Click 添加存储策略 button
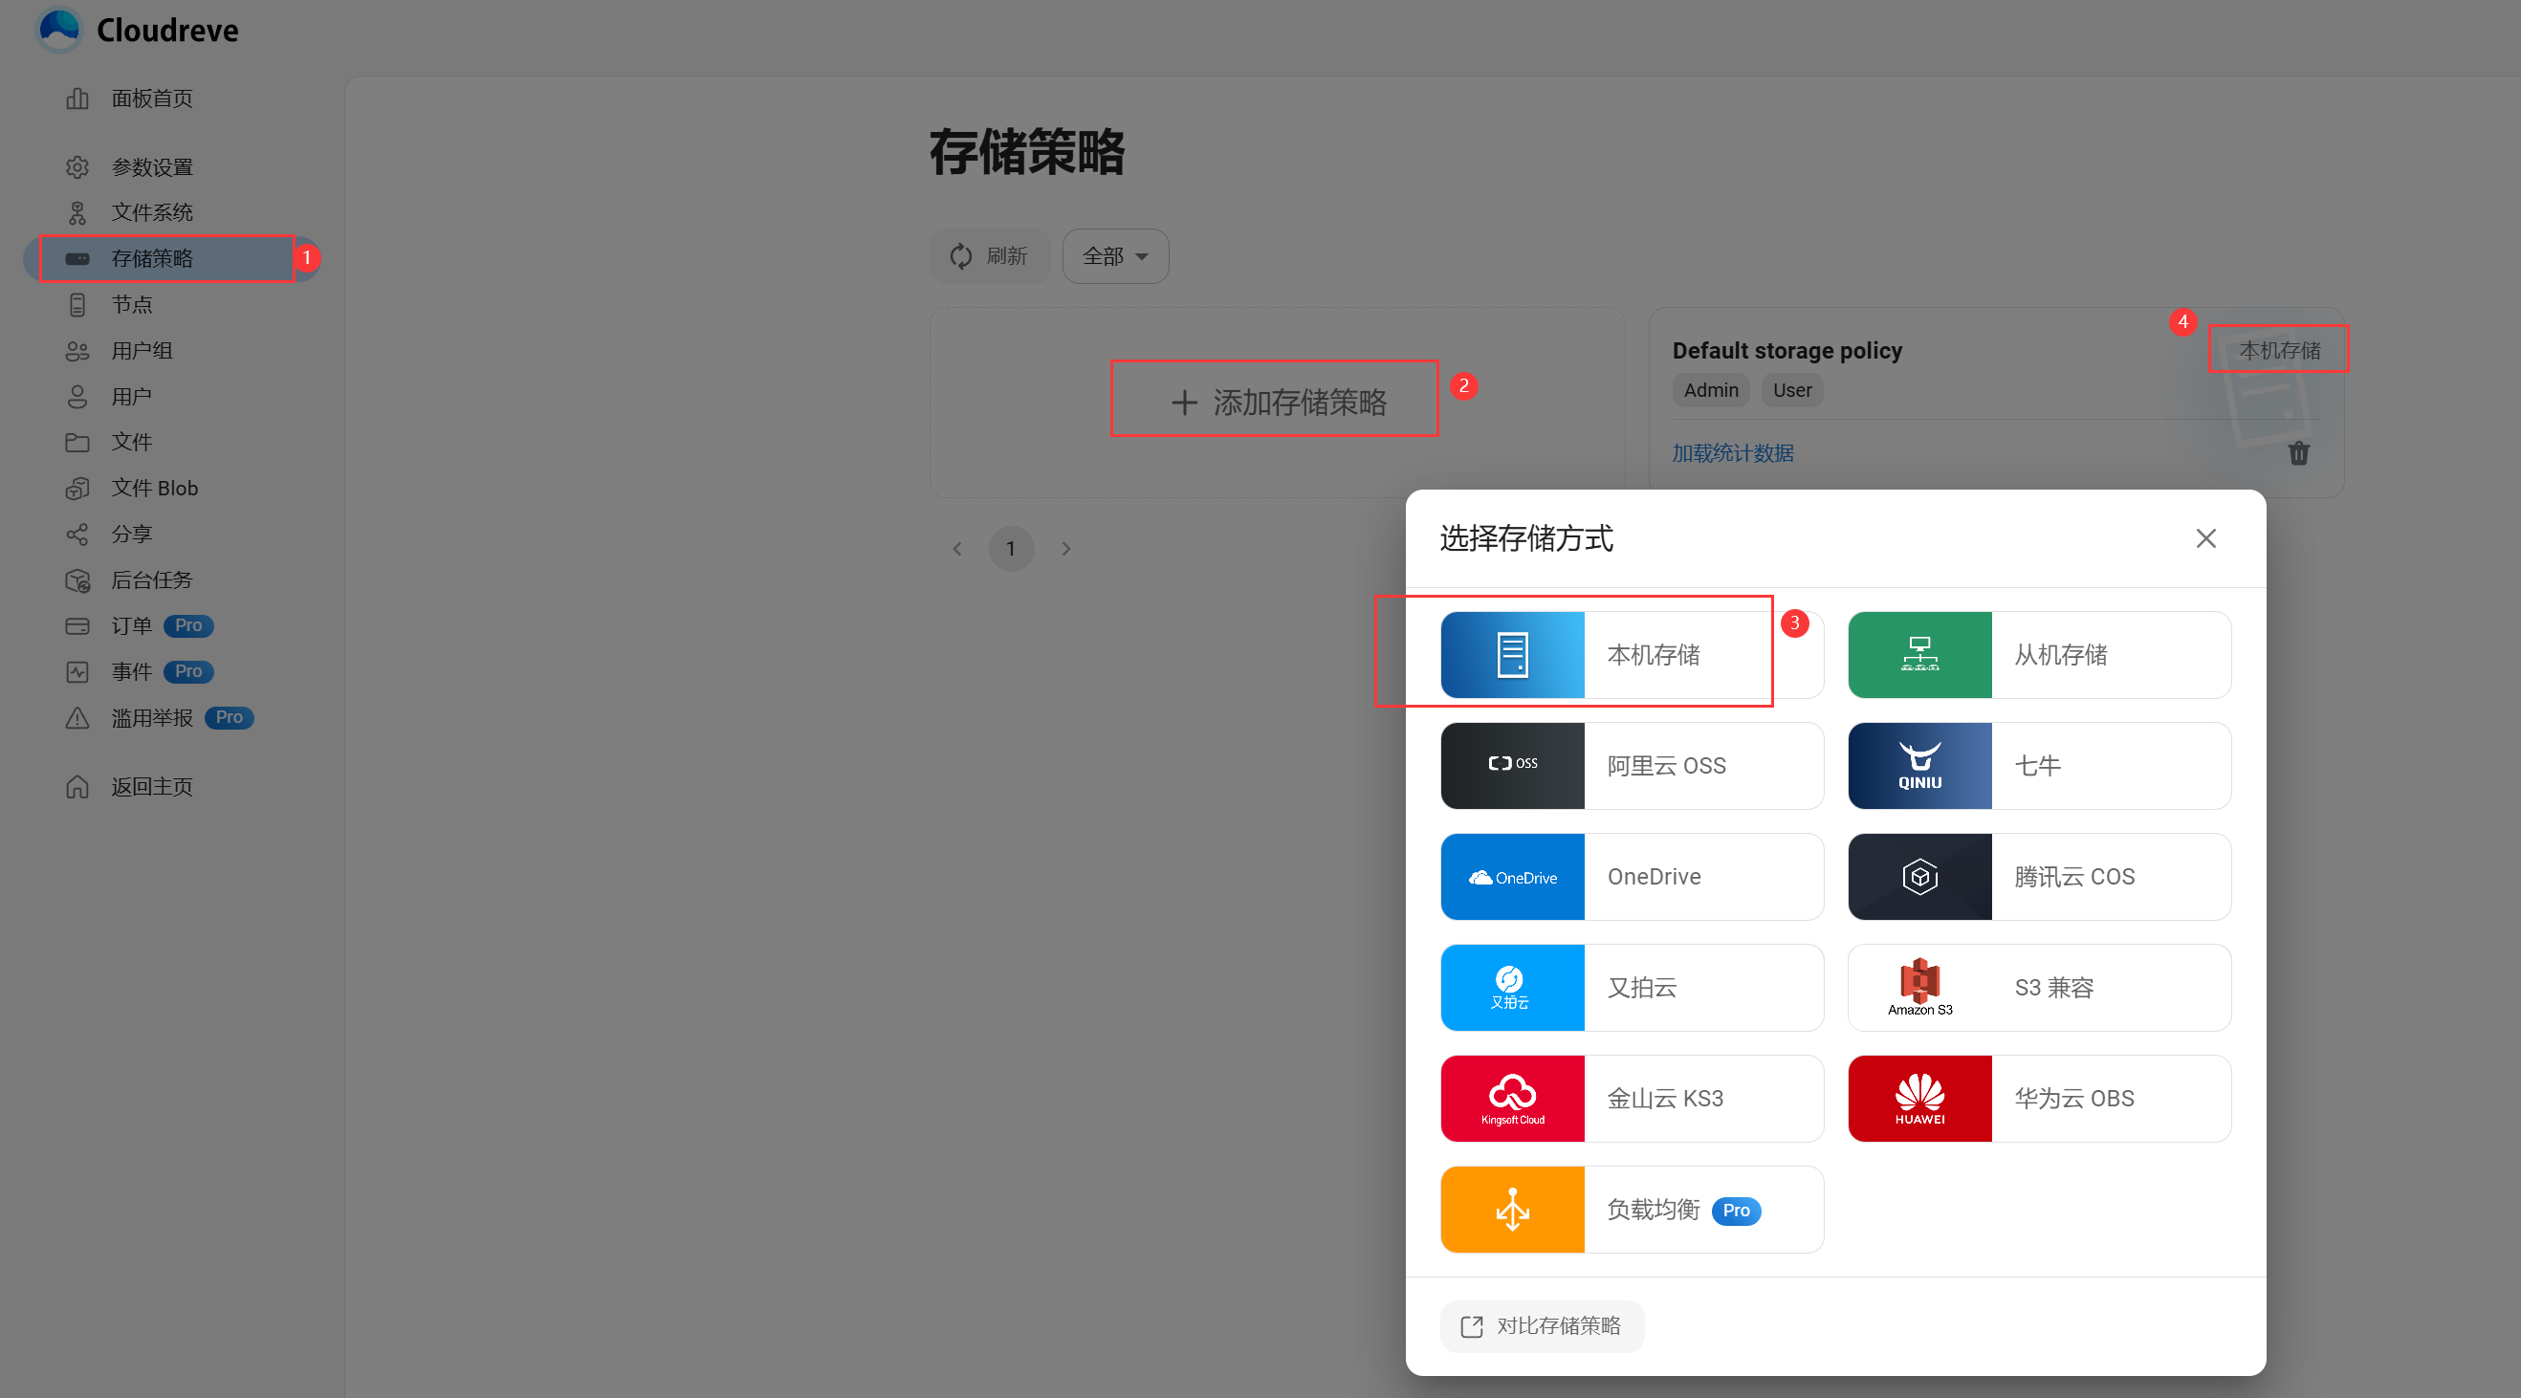This screenshot has height=1398, width=2521. (1277, 402)
